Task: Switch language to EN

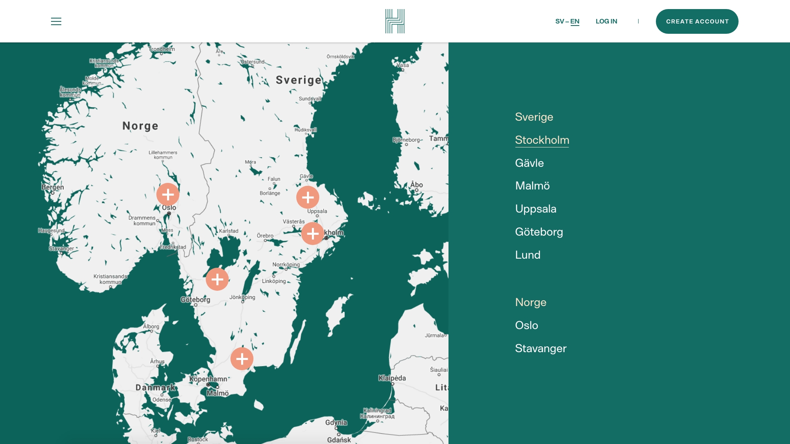Action: 575,21
